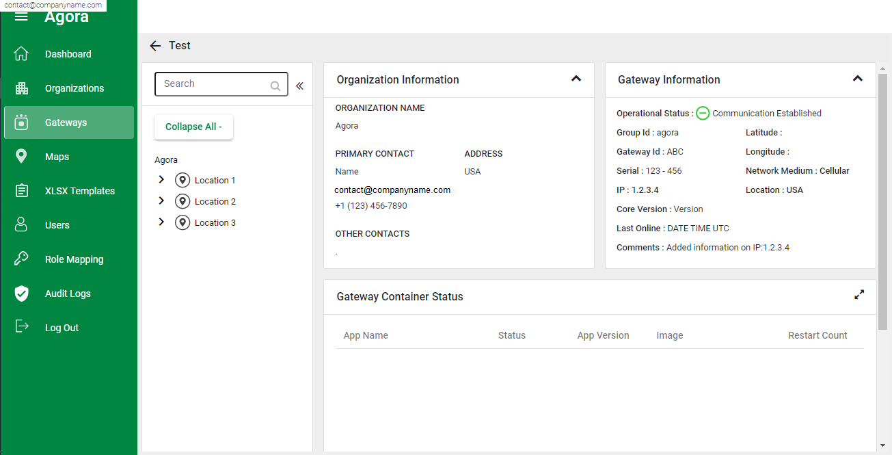The image size is (892, 455).
Task: Expand the Location 2 tree node
Action: point(161,200)
